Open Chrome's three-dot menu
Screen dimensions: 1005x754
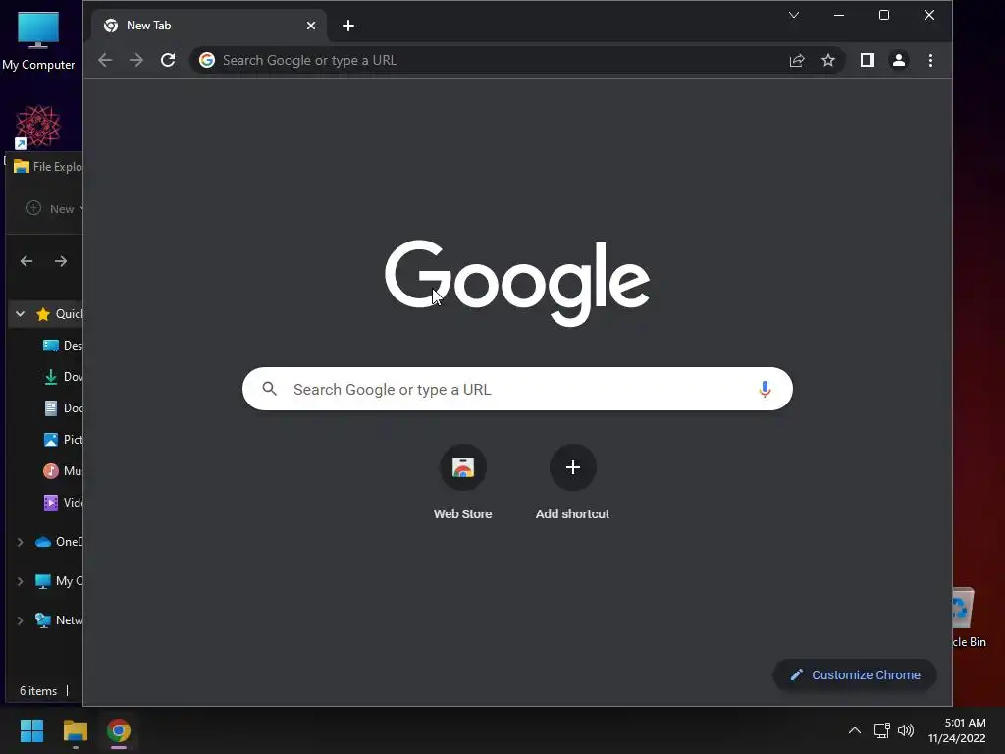coord(930,60)
